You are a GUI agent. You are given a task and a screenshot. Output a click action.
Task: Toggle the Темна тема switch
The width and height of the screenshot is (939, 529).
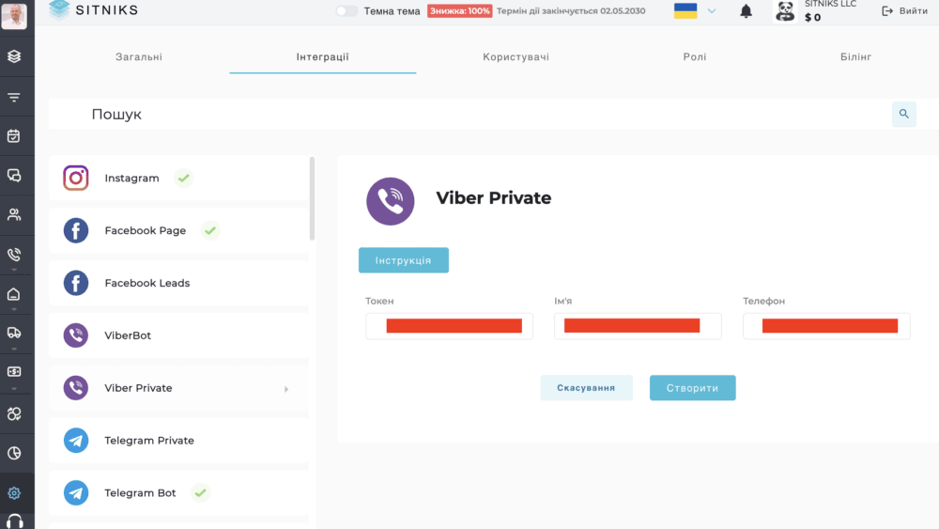point(346,10)
